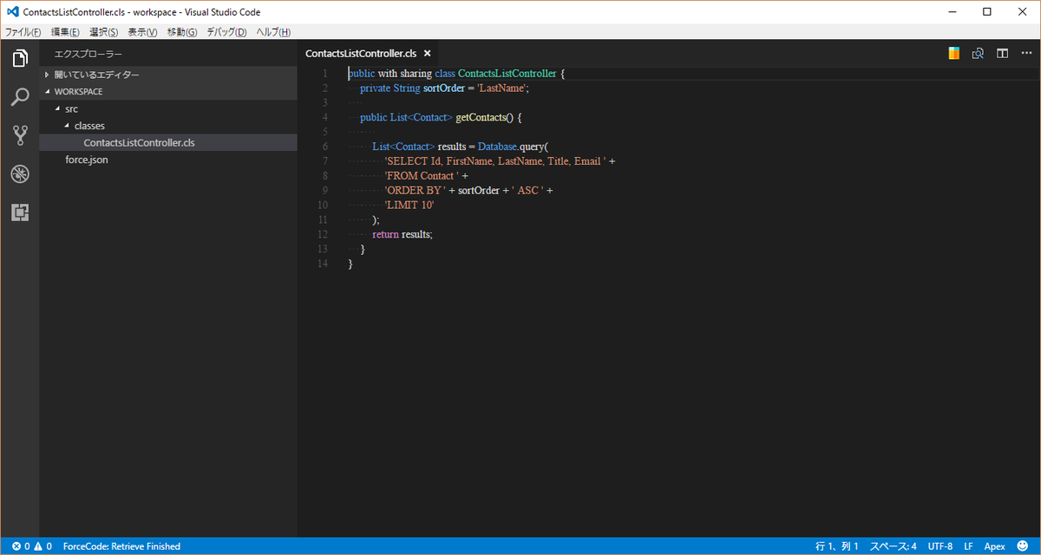Click the colorful book icon in editor toolbar
The height and width of the screenshot is (555, 1041).
click(954, 54)
